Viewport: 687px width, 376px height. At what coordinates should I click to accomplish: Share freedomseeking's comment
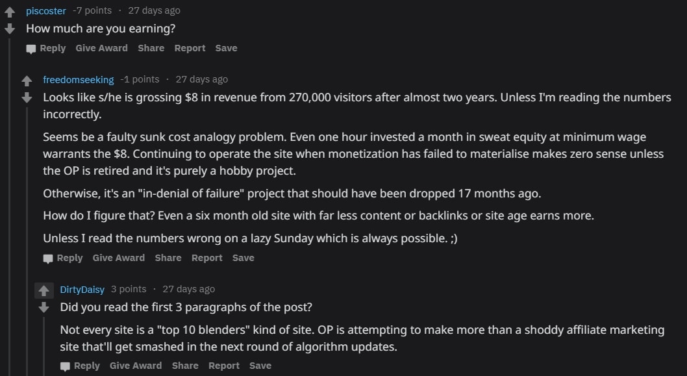coord(168,258)
